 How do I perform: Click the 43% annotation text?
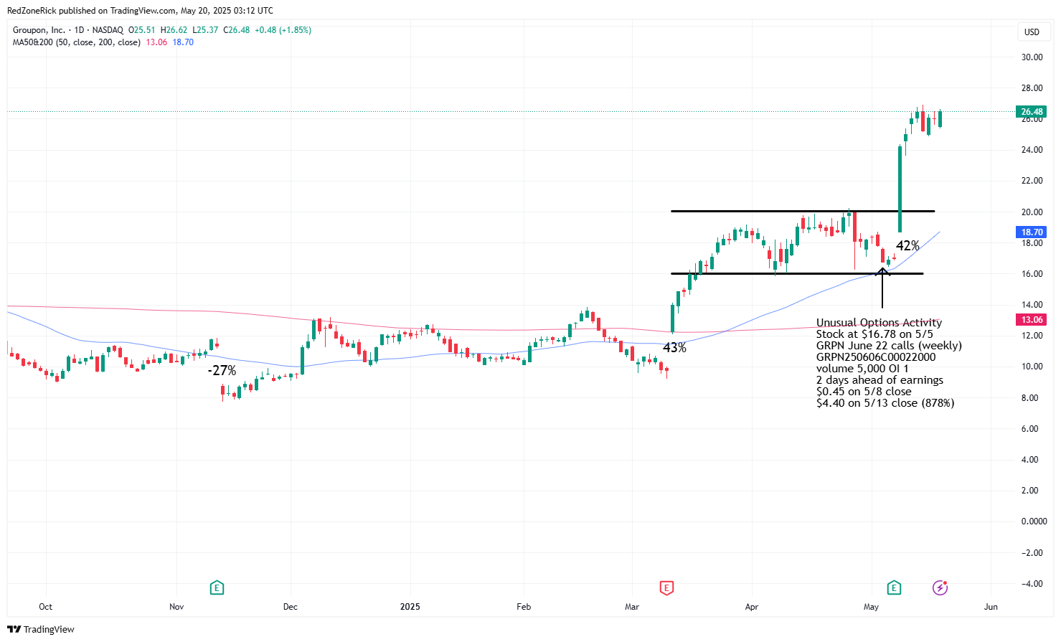(x=674, y=348)
